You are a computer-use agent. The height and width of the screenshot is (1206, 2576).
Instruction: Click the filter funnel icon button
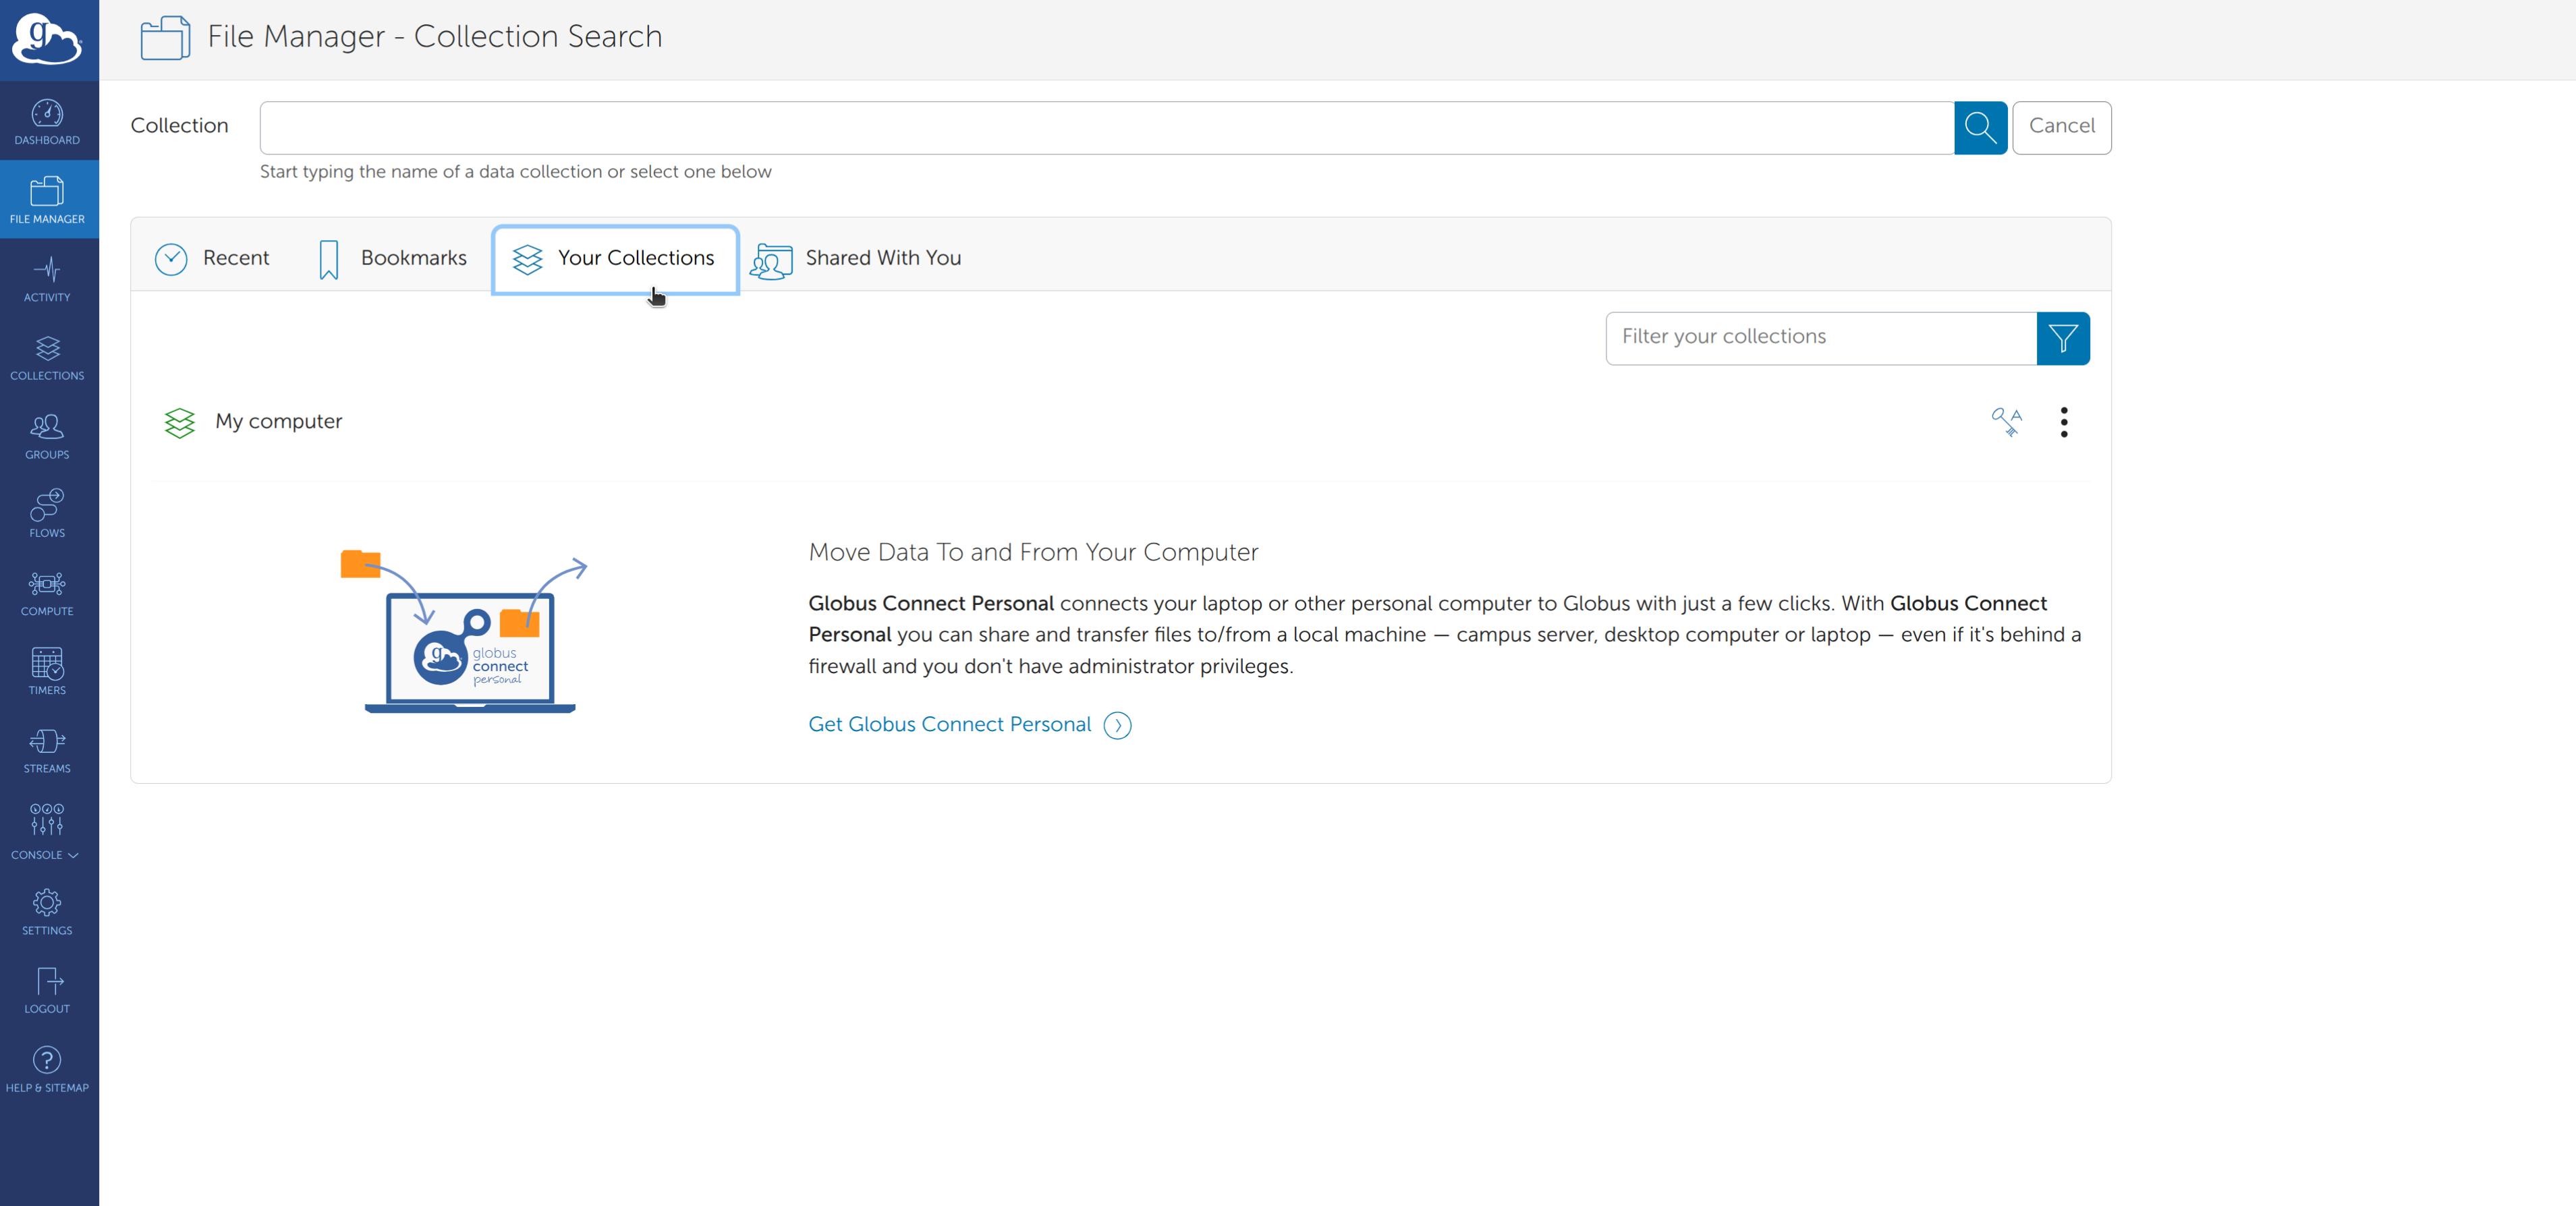(x=2063, y=338)
